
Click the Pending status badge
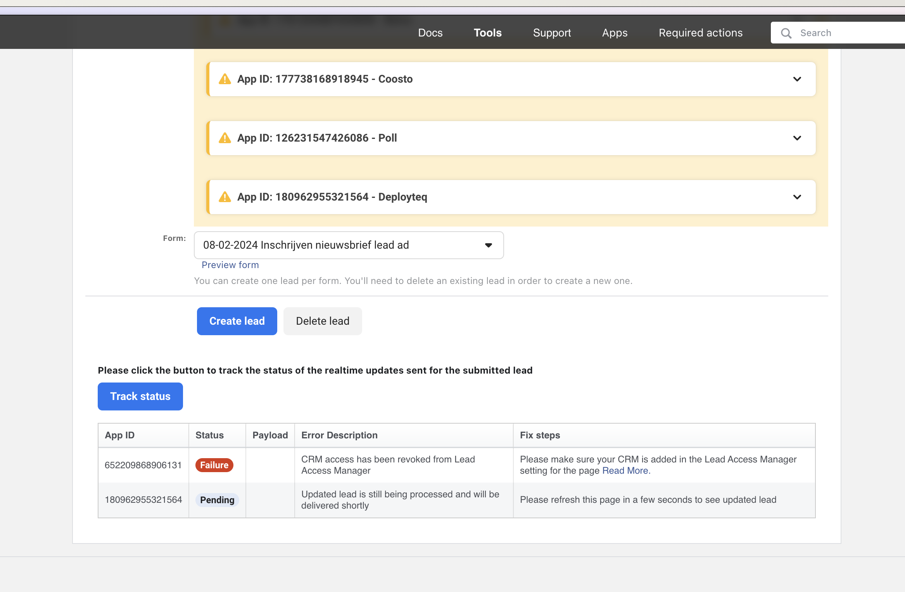pos(217,500)
